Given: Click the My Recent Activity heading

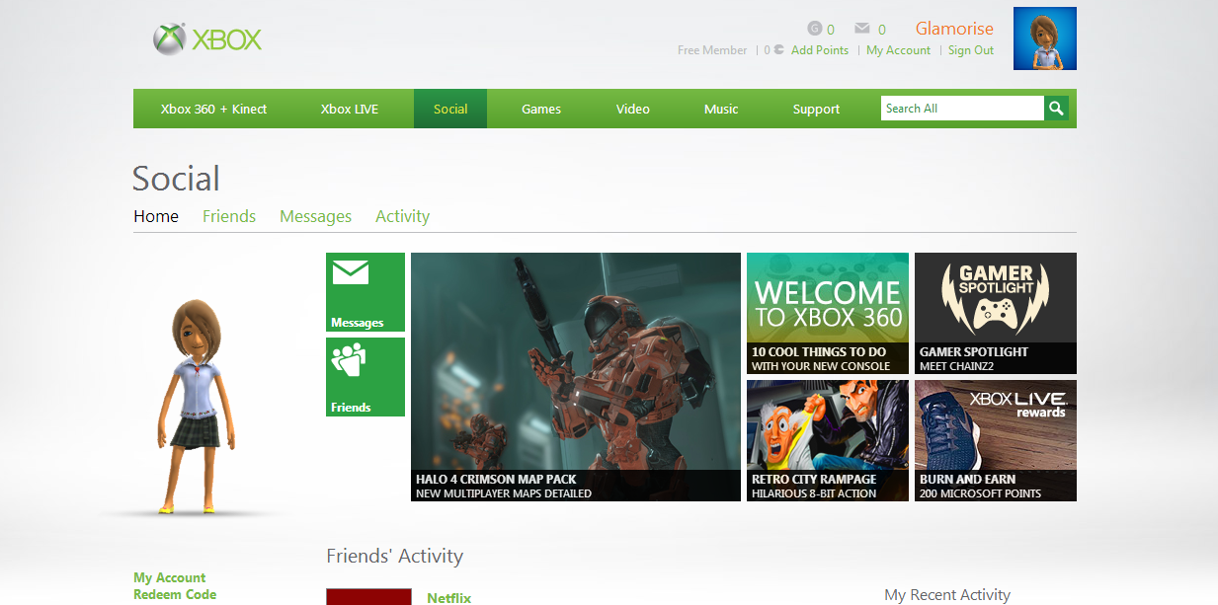Looking at the screenshot, I should click(947, 595).
